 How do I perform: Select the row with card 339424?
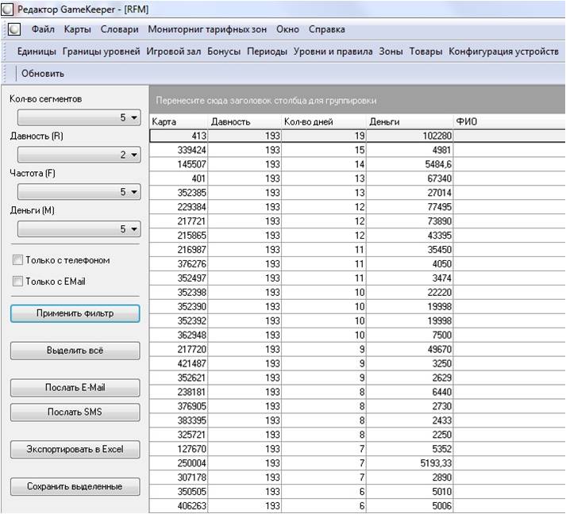click(x=357, y=150)
